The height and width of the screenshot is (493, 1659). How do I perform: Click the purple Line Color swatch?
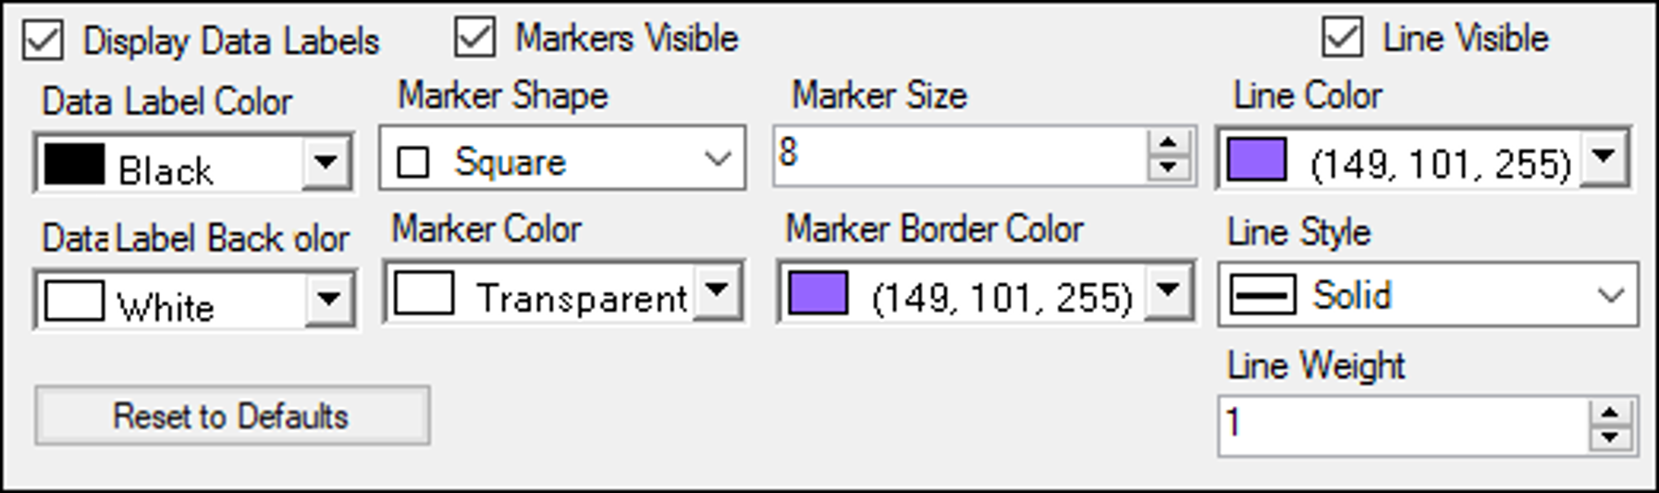(x=1256, y=160)
